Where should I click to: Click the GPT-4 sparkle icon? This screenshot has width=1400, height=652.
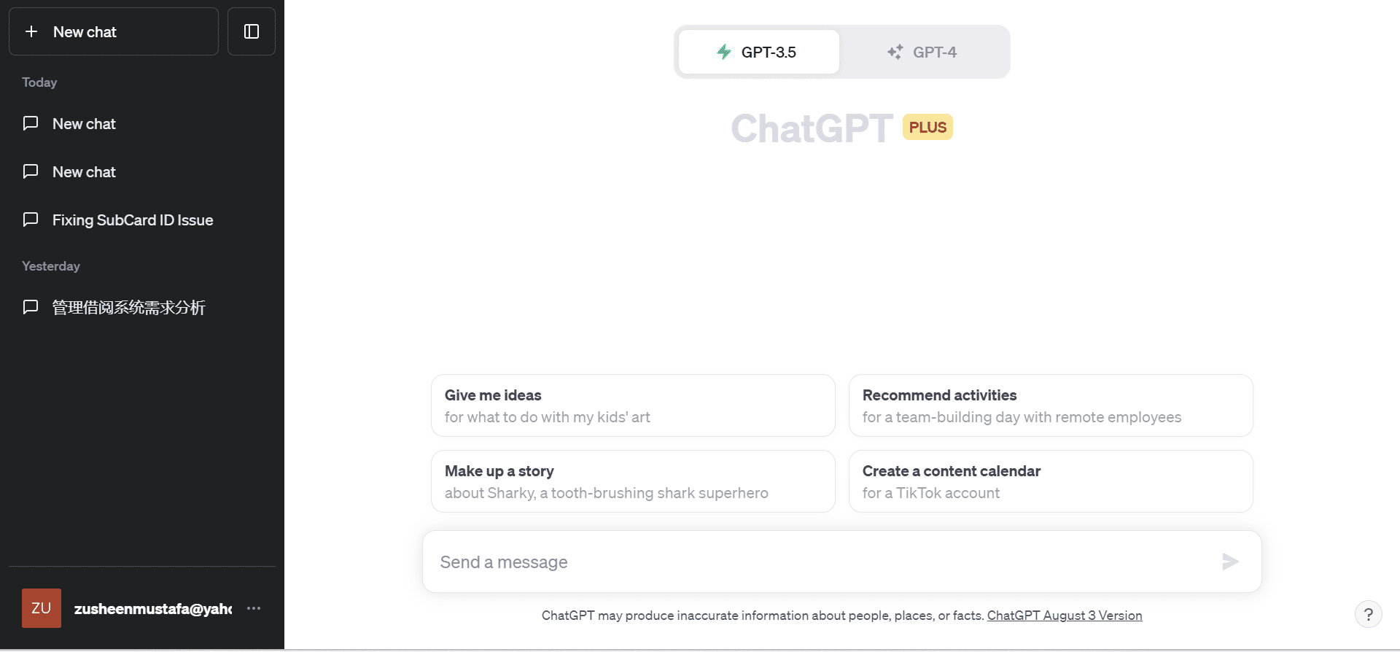click(895, 52)
